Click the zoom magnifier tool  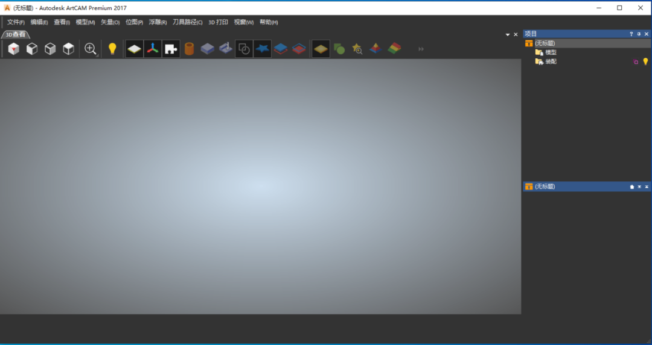tap(91, 49)
